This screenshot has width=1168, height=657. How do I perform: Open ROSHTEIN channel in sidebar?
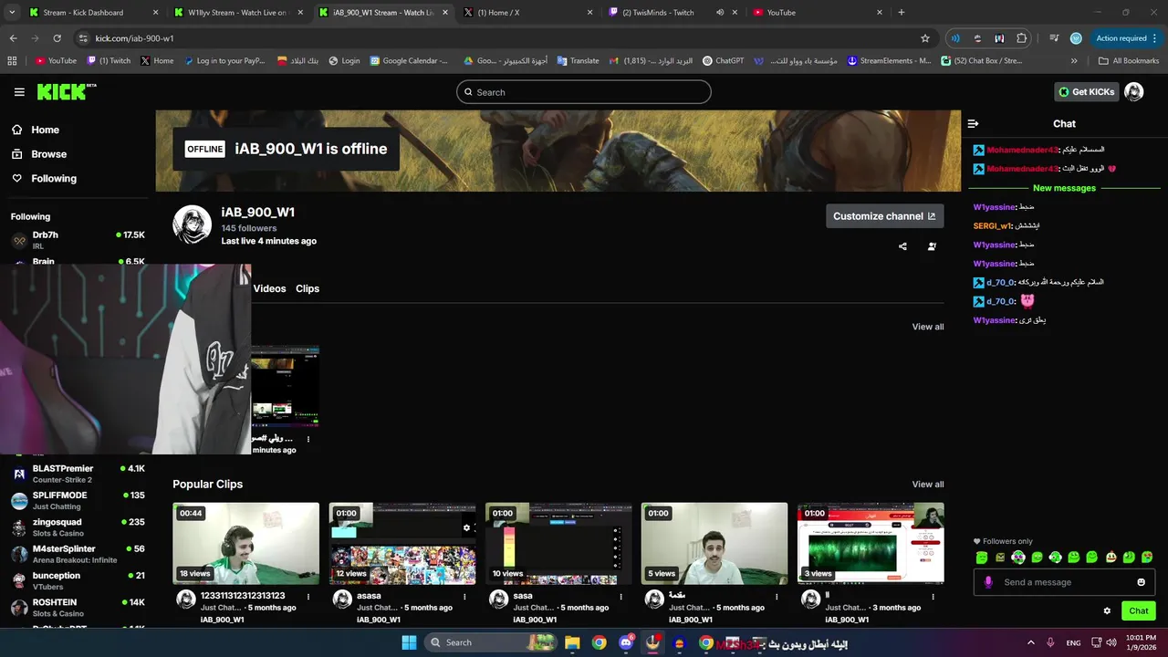click(x=78, y=608)
